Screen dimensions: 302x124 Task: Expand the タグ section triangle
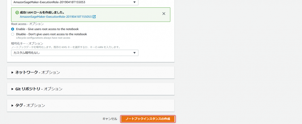tap(12, 105)
